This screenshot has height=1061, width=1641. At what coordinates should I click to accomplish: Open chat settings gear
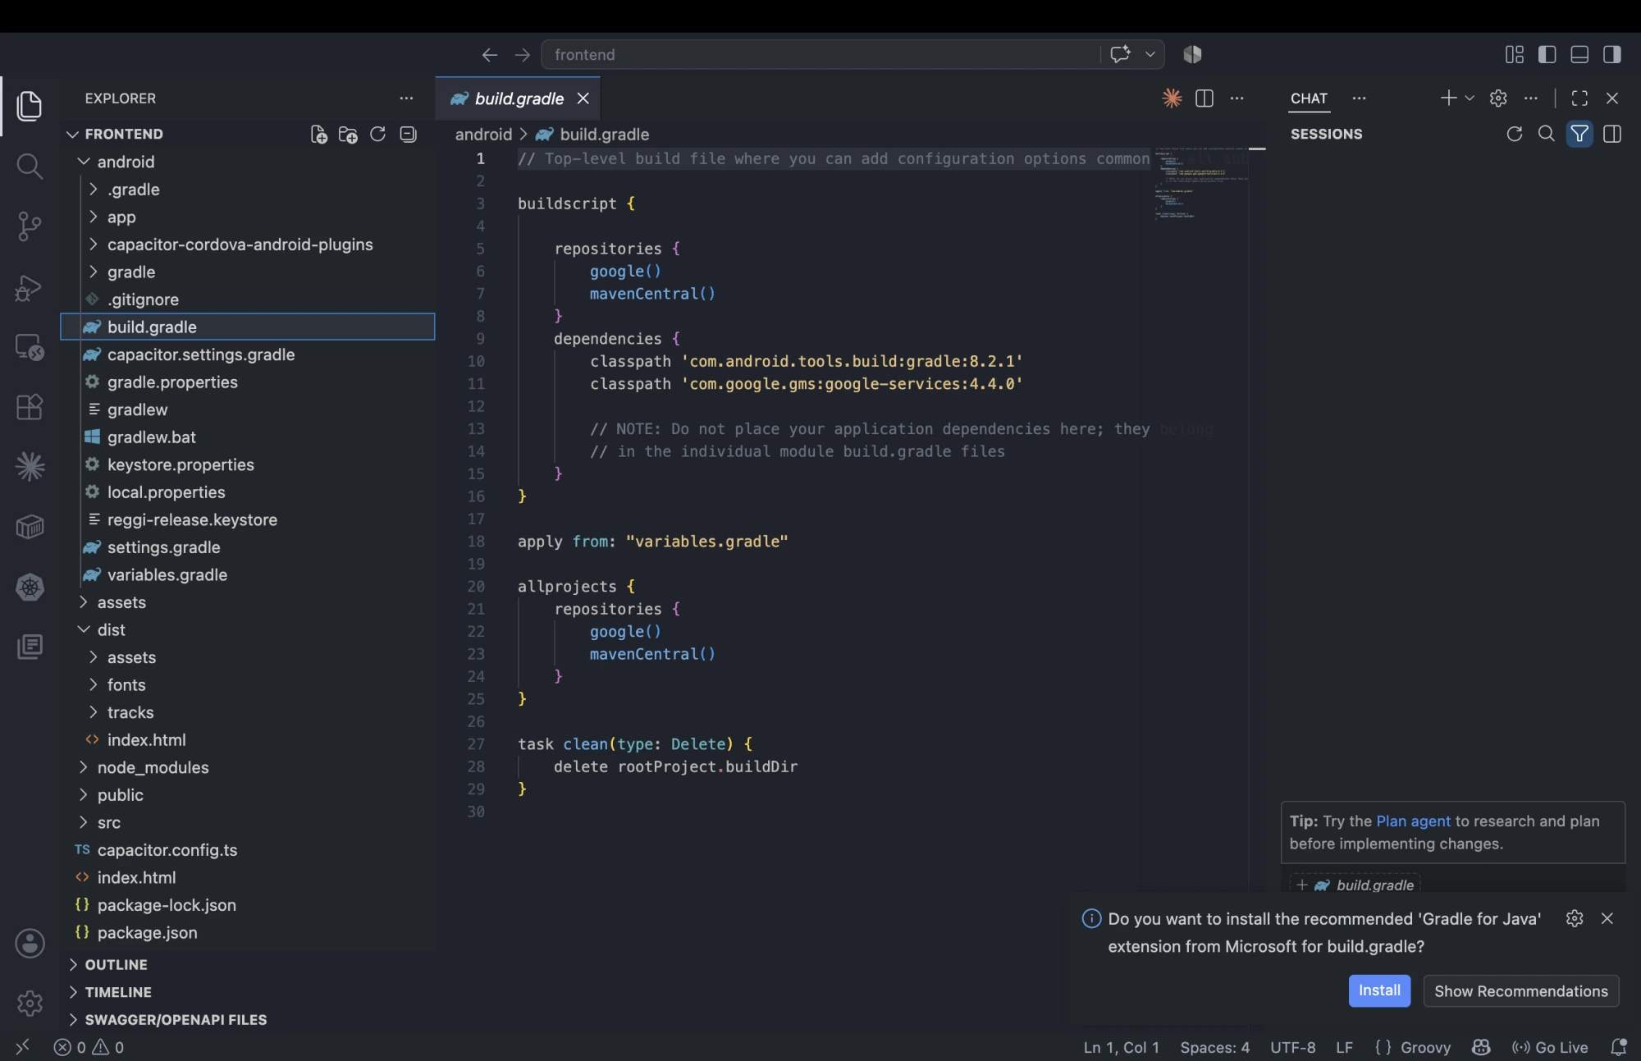tap(1498, 98)
